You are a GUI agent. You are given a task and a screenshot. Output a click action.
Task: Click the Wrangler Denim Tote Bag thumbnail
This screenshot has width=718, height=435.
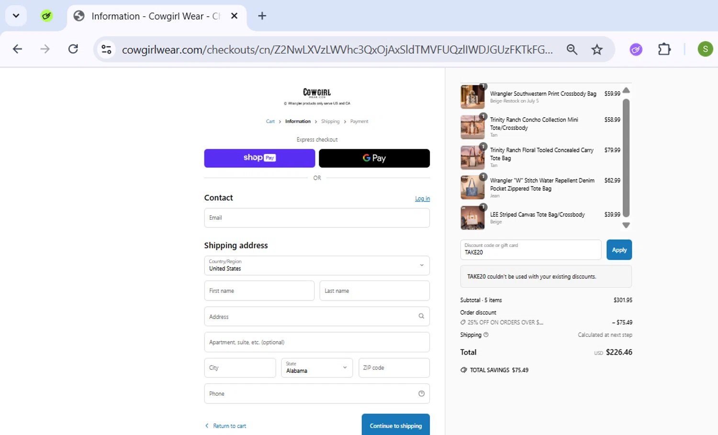click(472, 187)
